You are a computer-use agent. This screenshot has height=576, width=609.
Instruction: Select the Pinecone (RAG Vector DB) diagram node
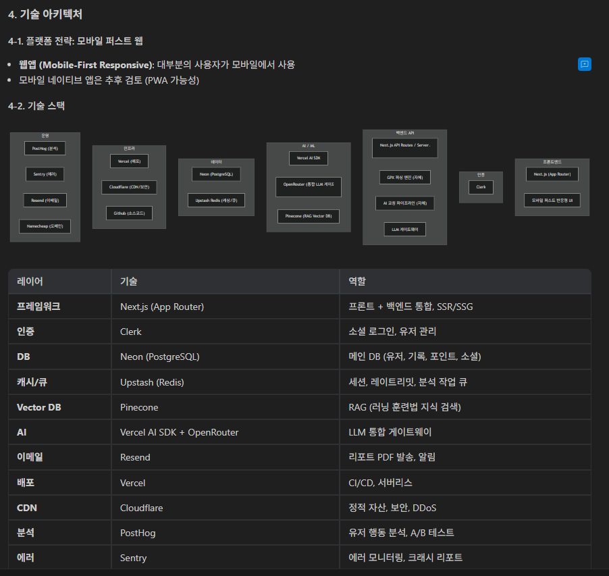tap(309, 216)
